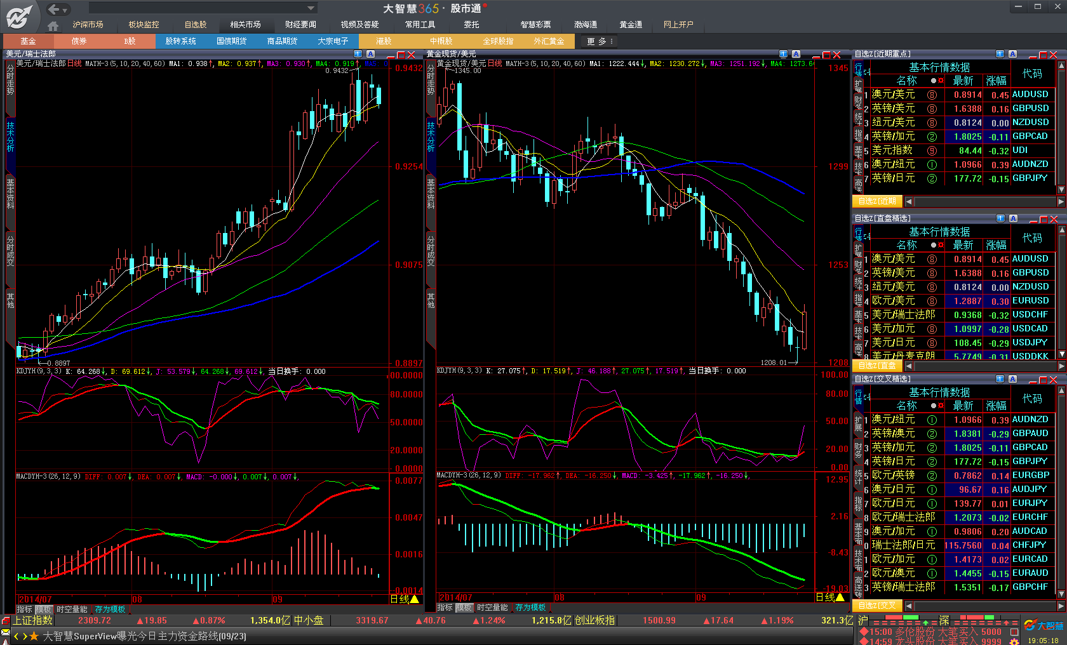Click 上证指数 in status bar
Screen dimensions: 1067x645
[x=34, y=620]
